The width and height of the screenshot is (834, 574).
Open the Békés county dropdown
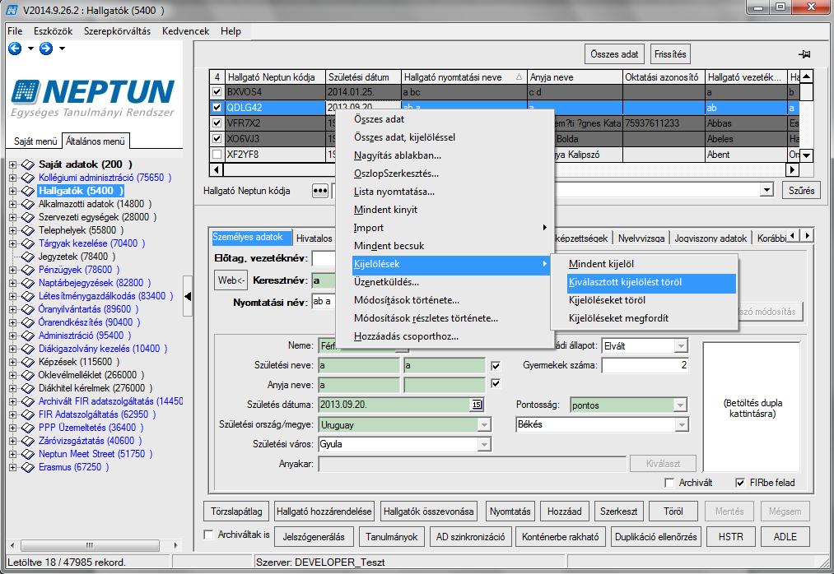coord(682,424)
